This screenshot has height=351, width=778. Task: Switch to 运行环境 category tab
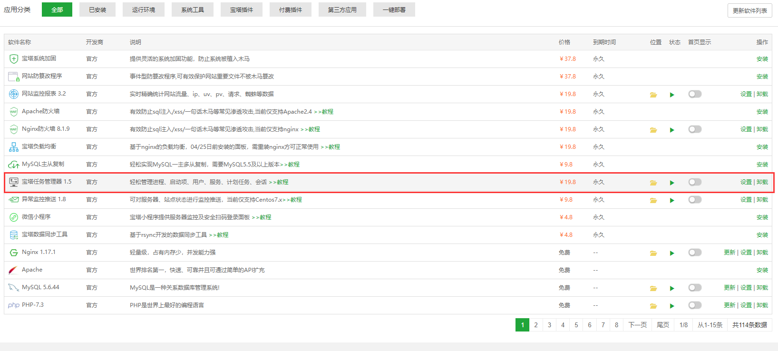coord(144,10)
